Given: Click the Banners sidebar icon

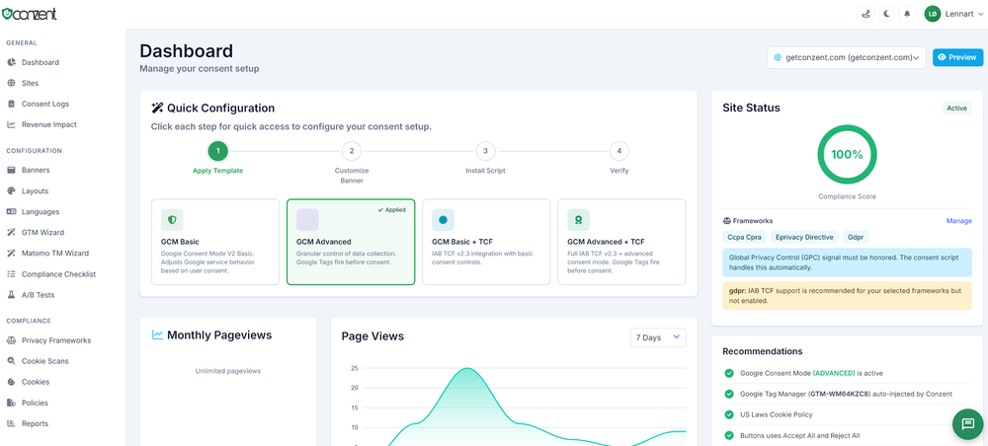Looking at the screenshot, I should click(11, 170).
